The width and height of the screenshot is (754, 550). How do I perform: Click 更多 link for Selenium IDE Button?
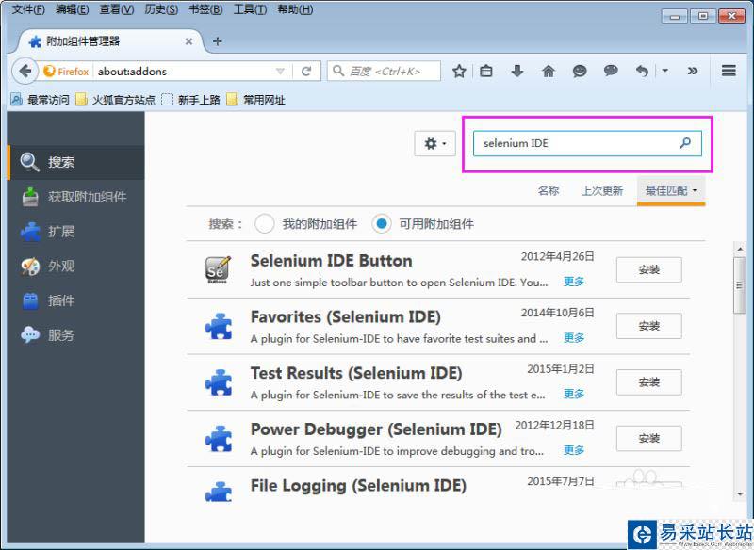coord(574,282)
